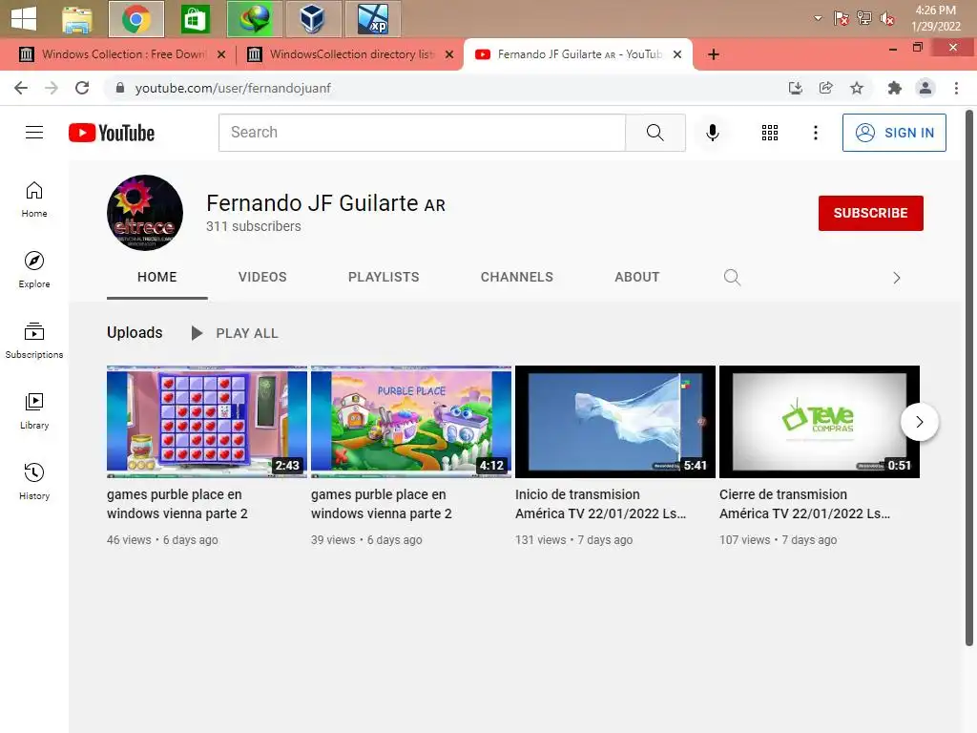Screen dimensions: 977x733
Task: Install app icon in address bar
Action: 795,88
